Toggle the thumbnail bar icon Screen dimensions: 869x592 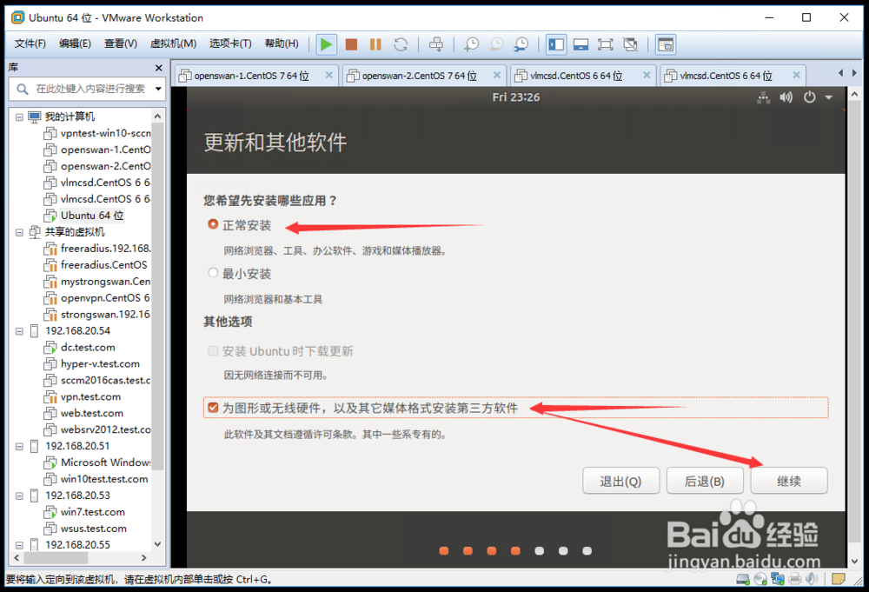tap(580, 44)
